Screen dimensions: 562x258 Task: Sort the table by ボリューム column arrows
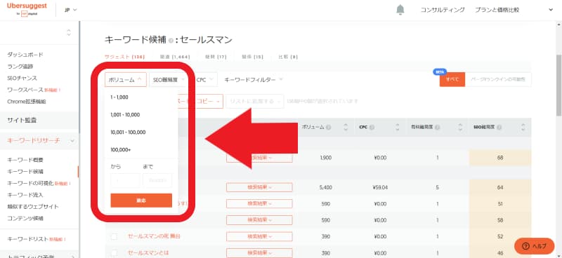[x=346, y=127]
